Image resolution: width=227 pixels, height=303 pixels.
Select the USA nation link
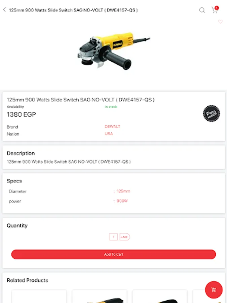click(109, 134)
